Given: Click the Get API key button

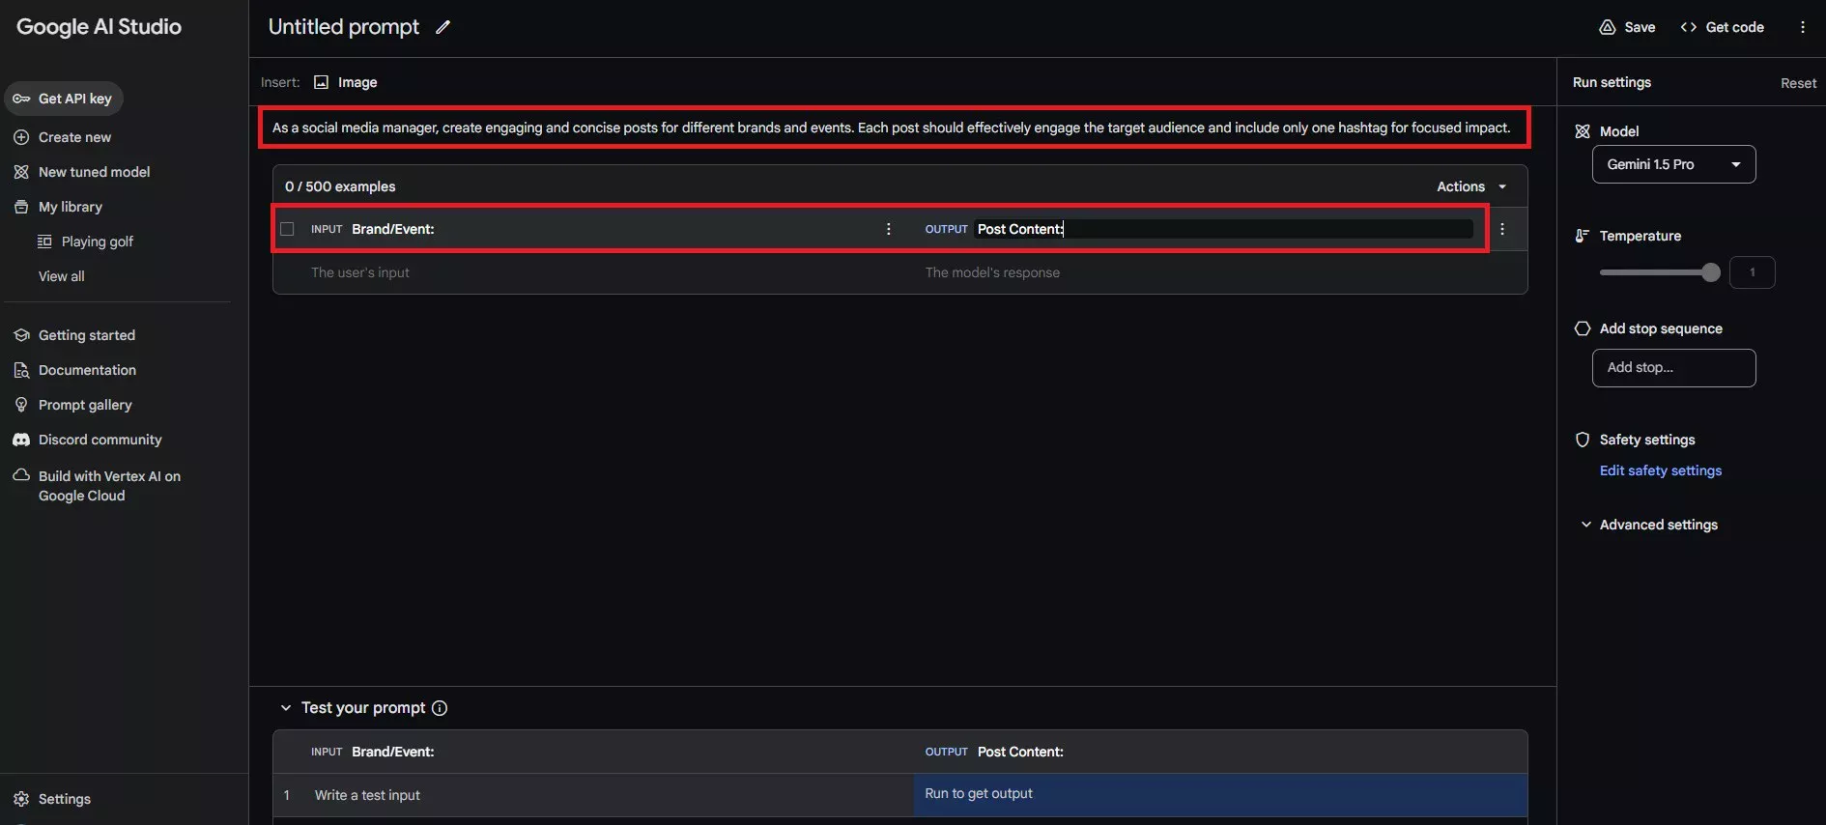Looking at the screenshot, I should [x=64, y=99].
